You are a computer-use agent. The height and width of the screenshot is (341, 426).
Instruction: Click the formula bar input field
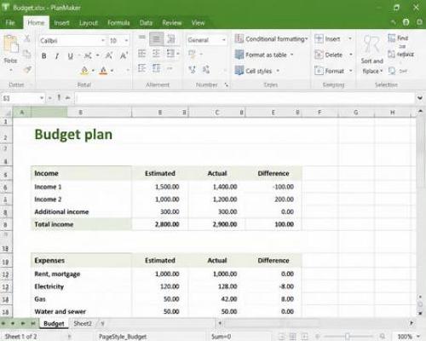245,98
